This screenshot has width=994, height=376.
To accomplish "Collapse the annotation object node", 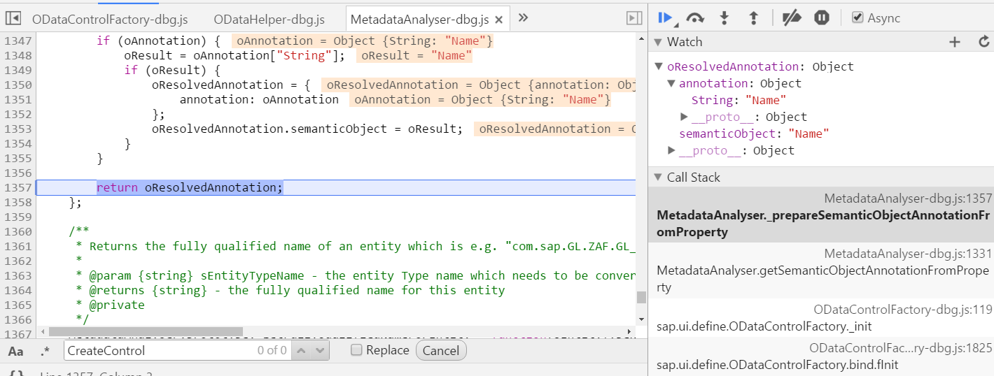I will click(672, 84).
